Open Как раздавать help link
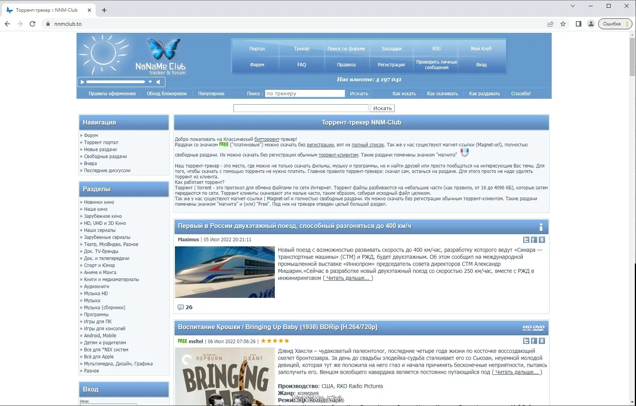 pos(485,94)
